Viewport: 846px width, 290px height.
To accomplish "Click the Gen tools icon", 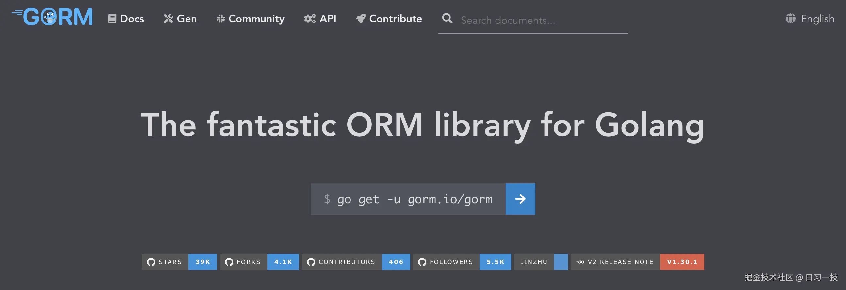I will pyautogui.click(x=168, y=19).
